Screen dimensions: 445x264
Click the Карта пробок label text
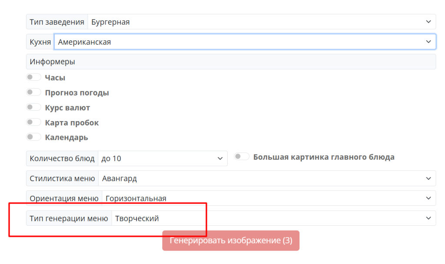click(72, 123)
